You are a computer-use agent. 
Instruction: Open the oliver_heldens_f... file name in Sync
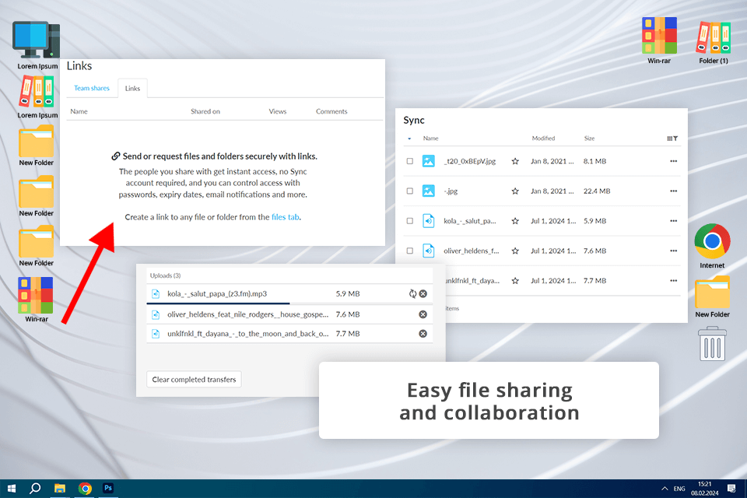coord(472,251)
